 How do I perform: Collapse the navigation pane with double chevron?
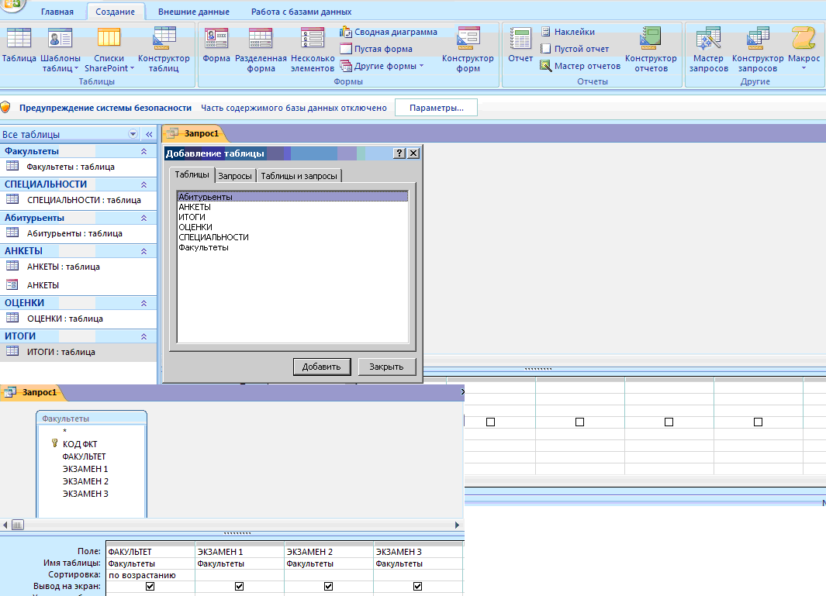pos(149,134)
